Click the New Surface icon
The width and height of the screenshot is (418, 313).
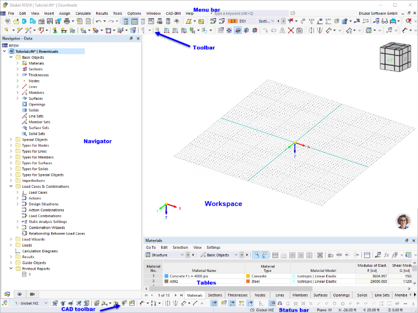tap(83, 31)
